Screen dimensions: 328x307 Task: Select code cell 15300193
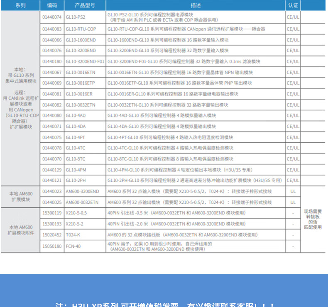coord(52,224)
